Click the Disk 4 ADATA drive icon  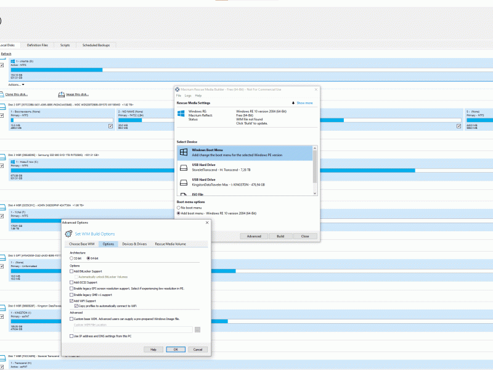[2, 207]
